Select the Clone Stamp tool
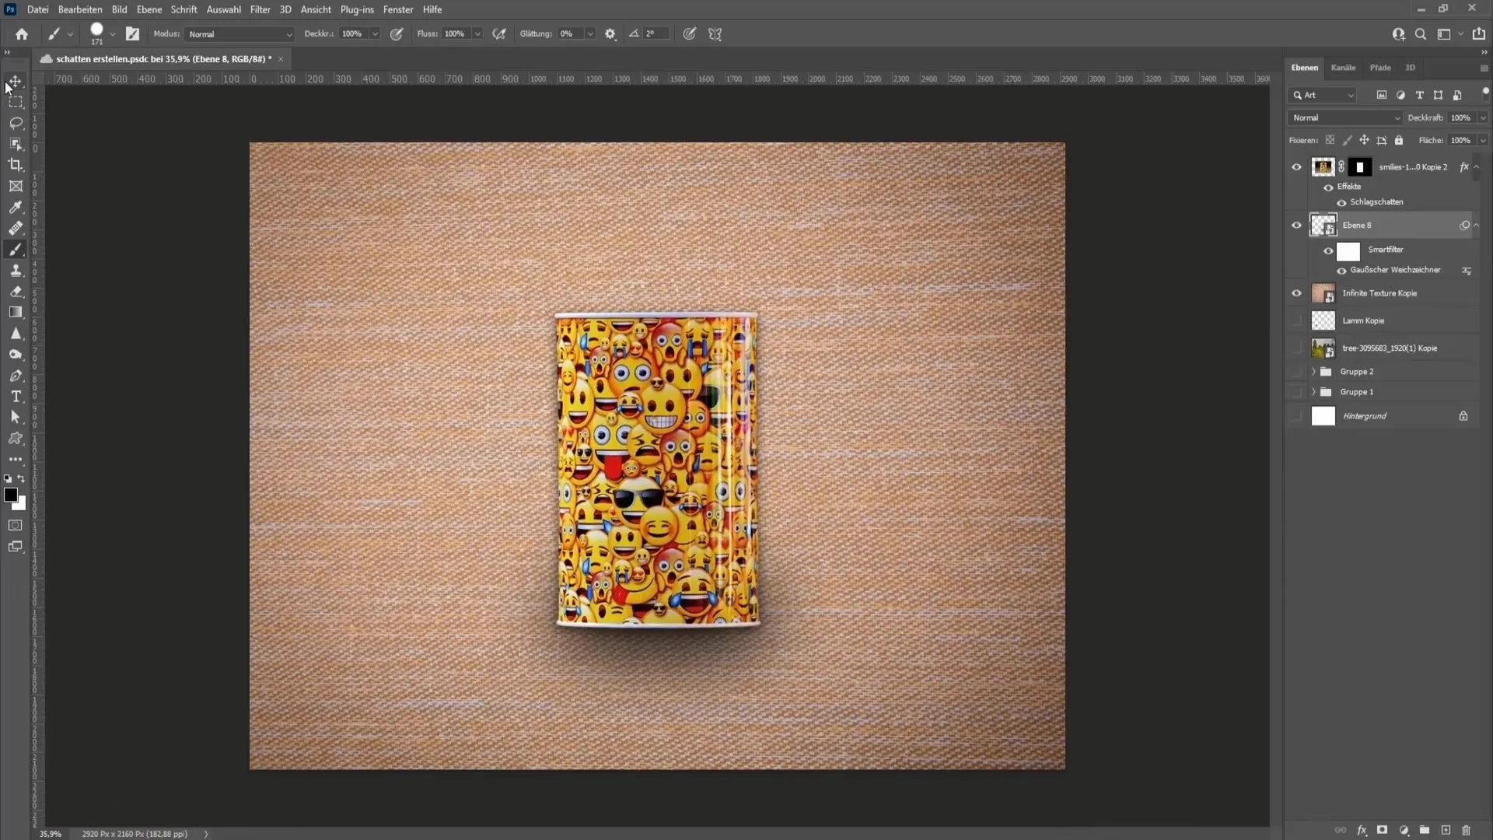 [x=16, y=270]
